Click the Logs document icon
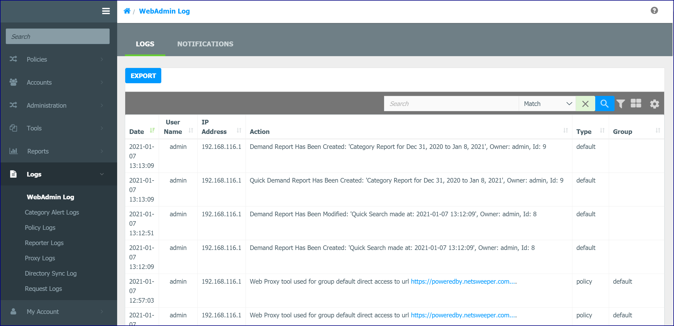 13,174
